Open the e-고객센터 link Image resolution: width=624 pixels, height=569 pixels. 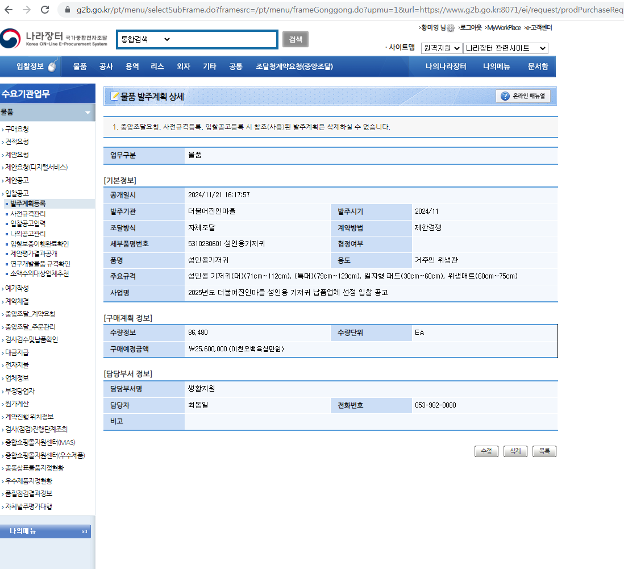[538, 27]
